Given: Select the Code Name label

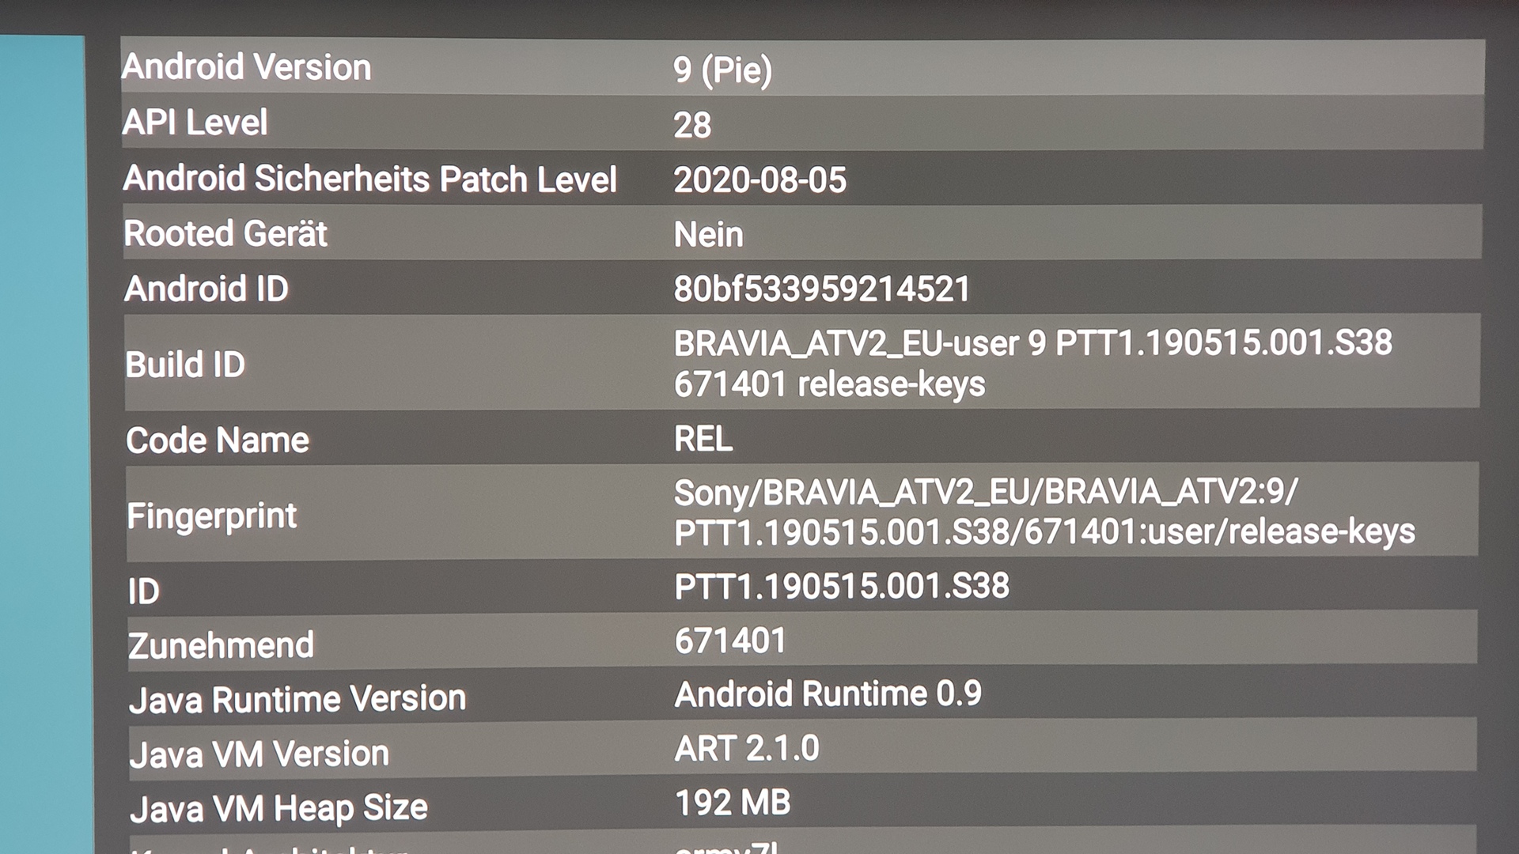Looking at the screenshot, I should coord(218,440).
